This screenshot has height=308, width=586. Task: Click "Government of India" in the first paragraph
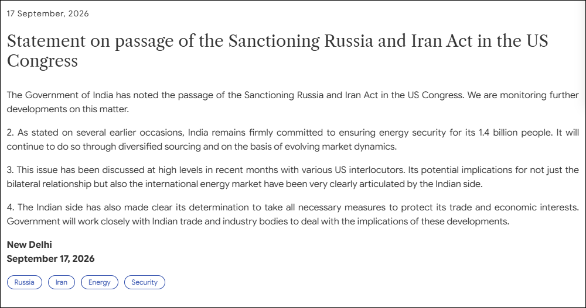[x=69, y=95]
